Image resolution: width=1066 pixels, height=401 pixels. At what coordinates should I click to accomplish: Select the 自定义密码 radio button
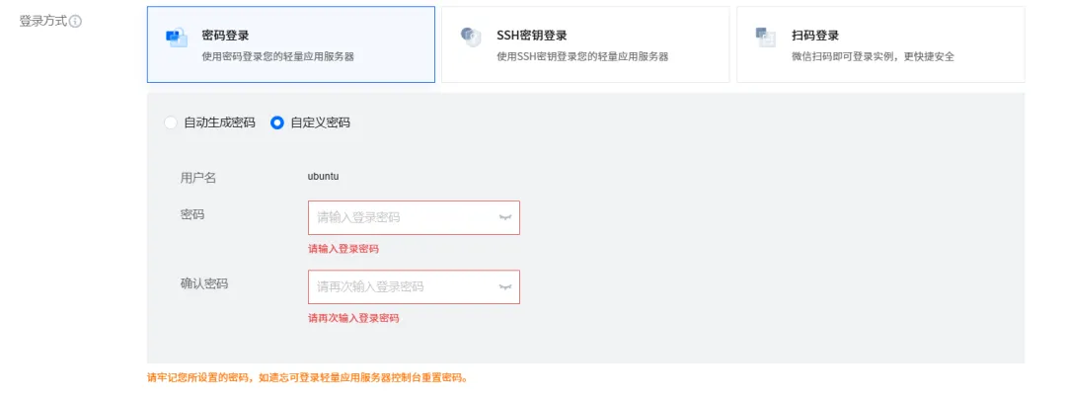[277, 123]
